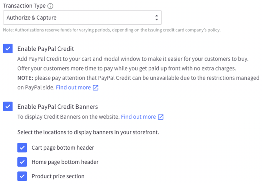Click the Enable PayPal Credit Banners label text
Screen dimensions: 262x184
(x=57, y=107)
